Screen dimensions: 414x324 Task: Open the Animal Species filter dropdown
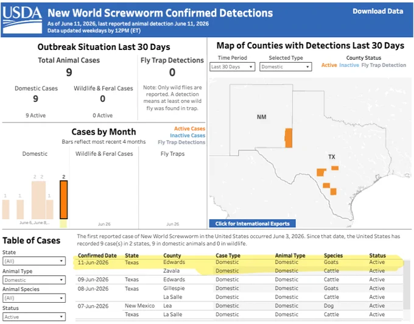(34, 298)
